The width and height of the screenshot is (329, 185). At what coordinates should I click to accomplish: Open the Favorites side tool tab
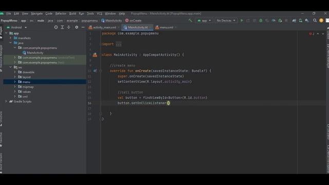point(1,139)
